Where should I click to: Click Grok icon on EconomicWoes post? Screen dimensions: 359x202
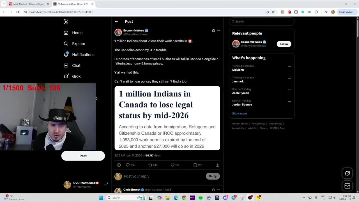213,31
